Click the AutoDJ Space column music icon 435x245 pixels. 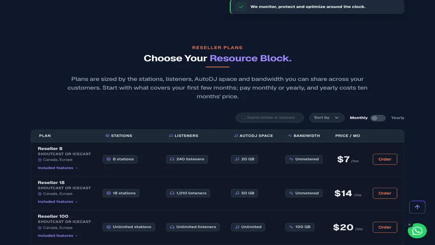click(236, 136)
